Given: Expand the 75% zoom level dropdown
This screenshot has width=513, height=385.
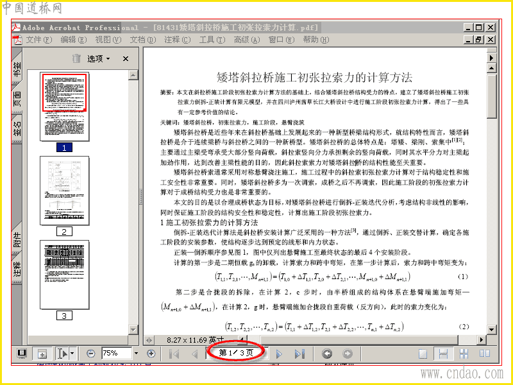Looking at the screenshot, I should tap(136, 354).
